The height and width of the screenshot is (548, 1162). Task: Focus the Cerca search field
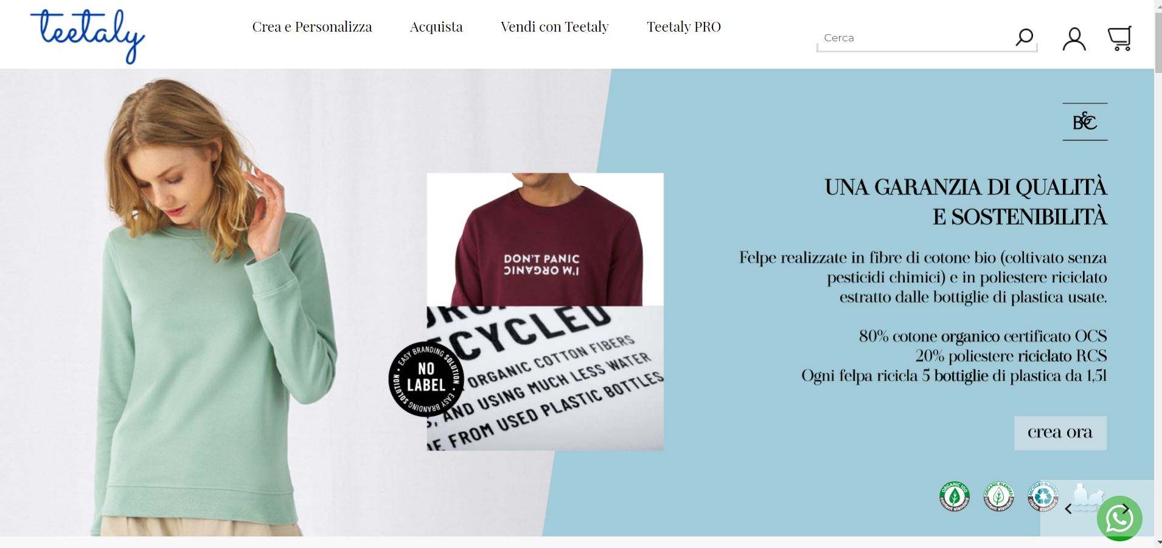(913, 38)
